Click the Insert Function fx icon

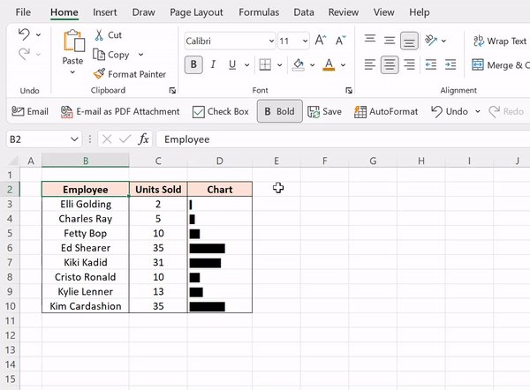coord(143,139)
